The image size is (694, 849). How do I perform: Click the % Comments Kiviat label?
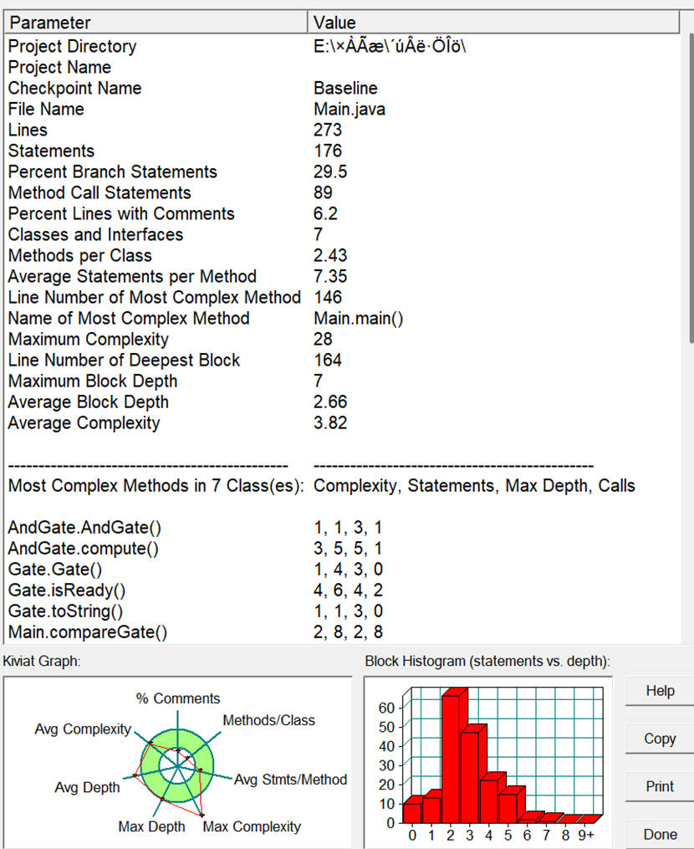pos(178,698)
